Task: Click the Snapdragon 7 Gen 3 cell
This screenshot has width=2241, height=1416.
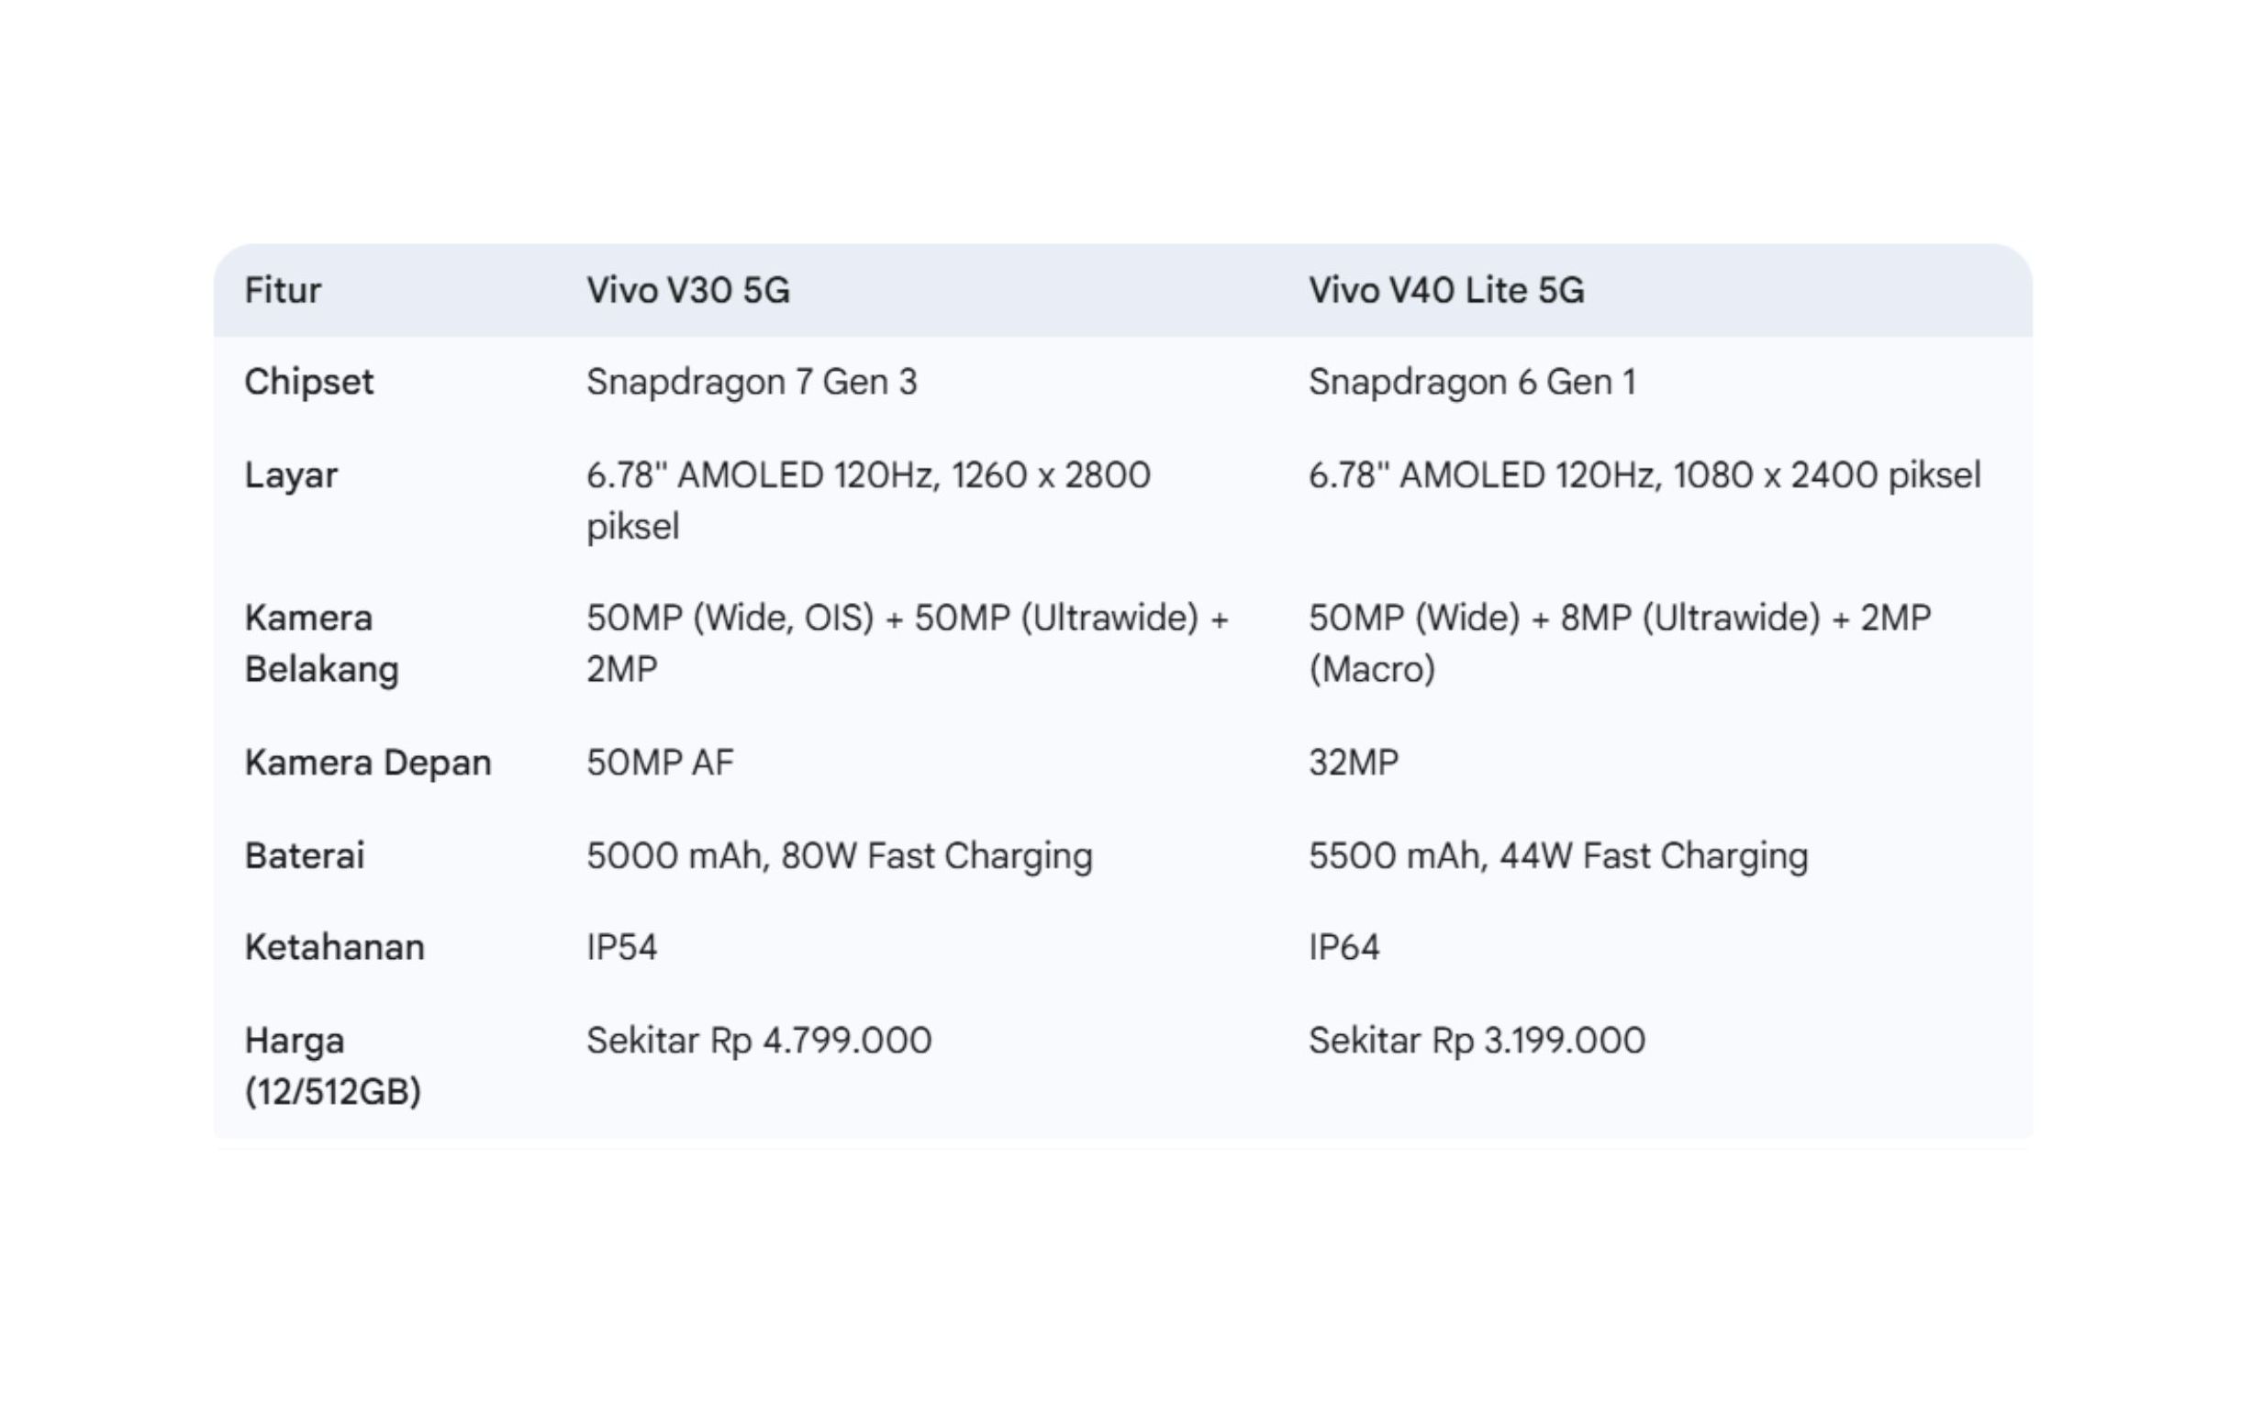Action: (x=752, y=382)
